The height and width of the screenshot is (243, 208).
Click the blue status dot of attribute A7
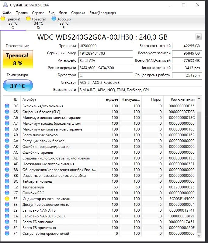[x=7, y=123]
